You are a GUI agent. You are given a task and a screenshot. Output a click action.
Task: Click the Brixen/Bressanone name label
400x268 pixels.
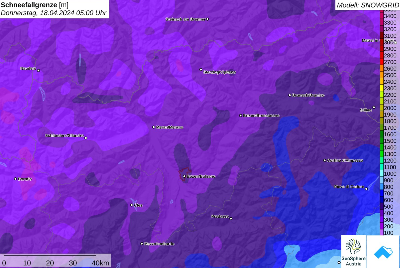tap(261, 115)
